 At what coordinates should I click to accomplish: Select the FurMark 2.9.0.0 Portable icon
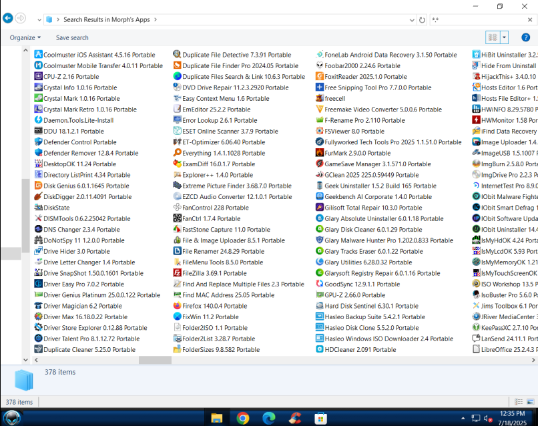320,153
